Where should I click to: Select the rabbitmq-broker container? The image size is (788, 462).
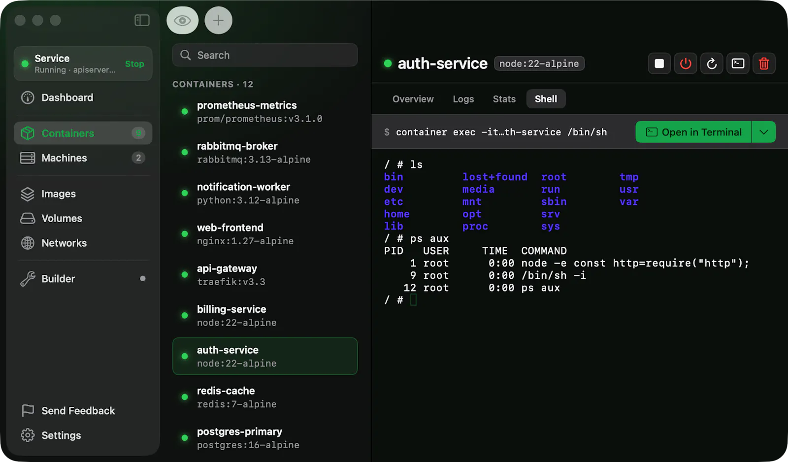click(265, 153)
